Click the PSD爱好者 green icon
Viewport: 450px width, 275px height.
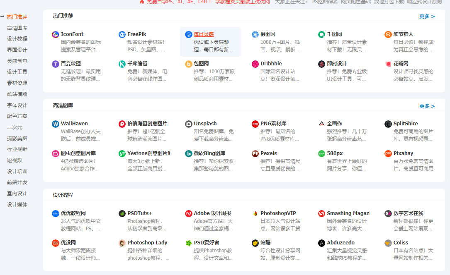189,243
